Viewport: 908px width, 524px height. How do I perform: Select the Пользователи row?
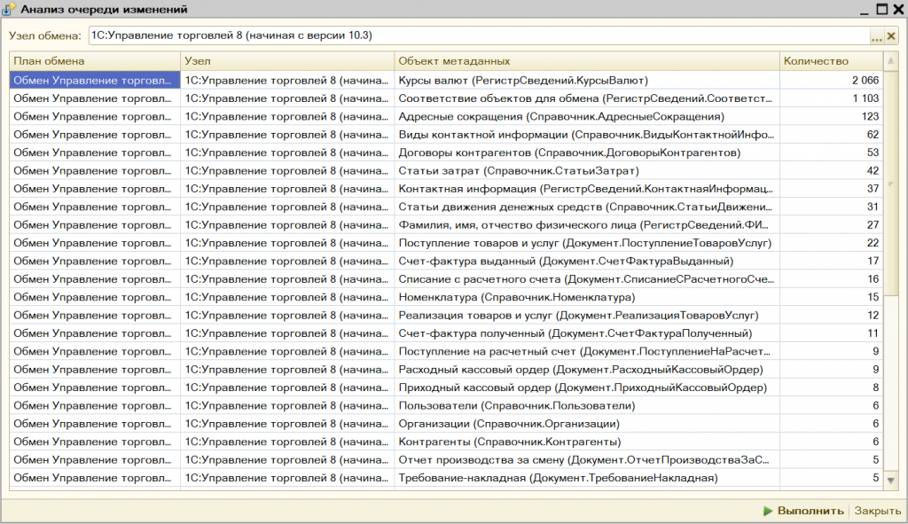pyautogui.click(x=446, y=406)
